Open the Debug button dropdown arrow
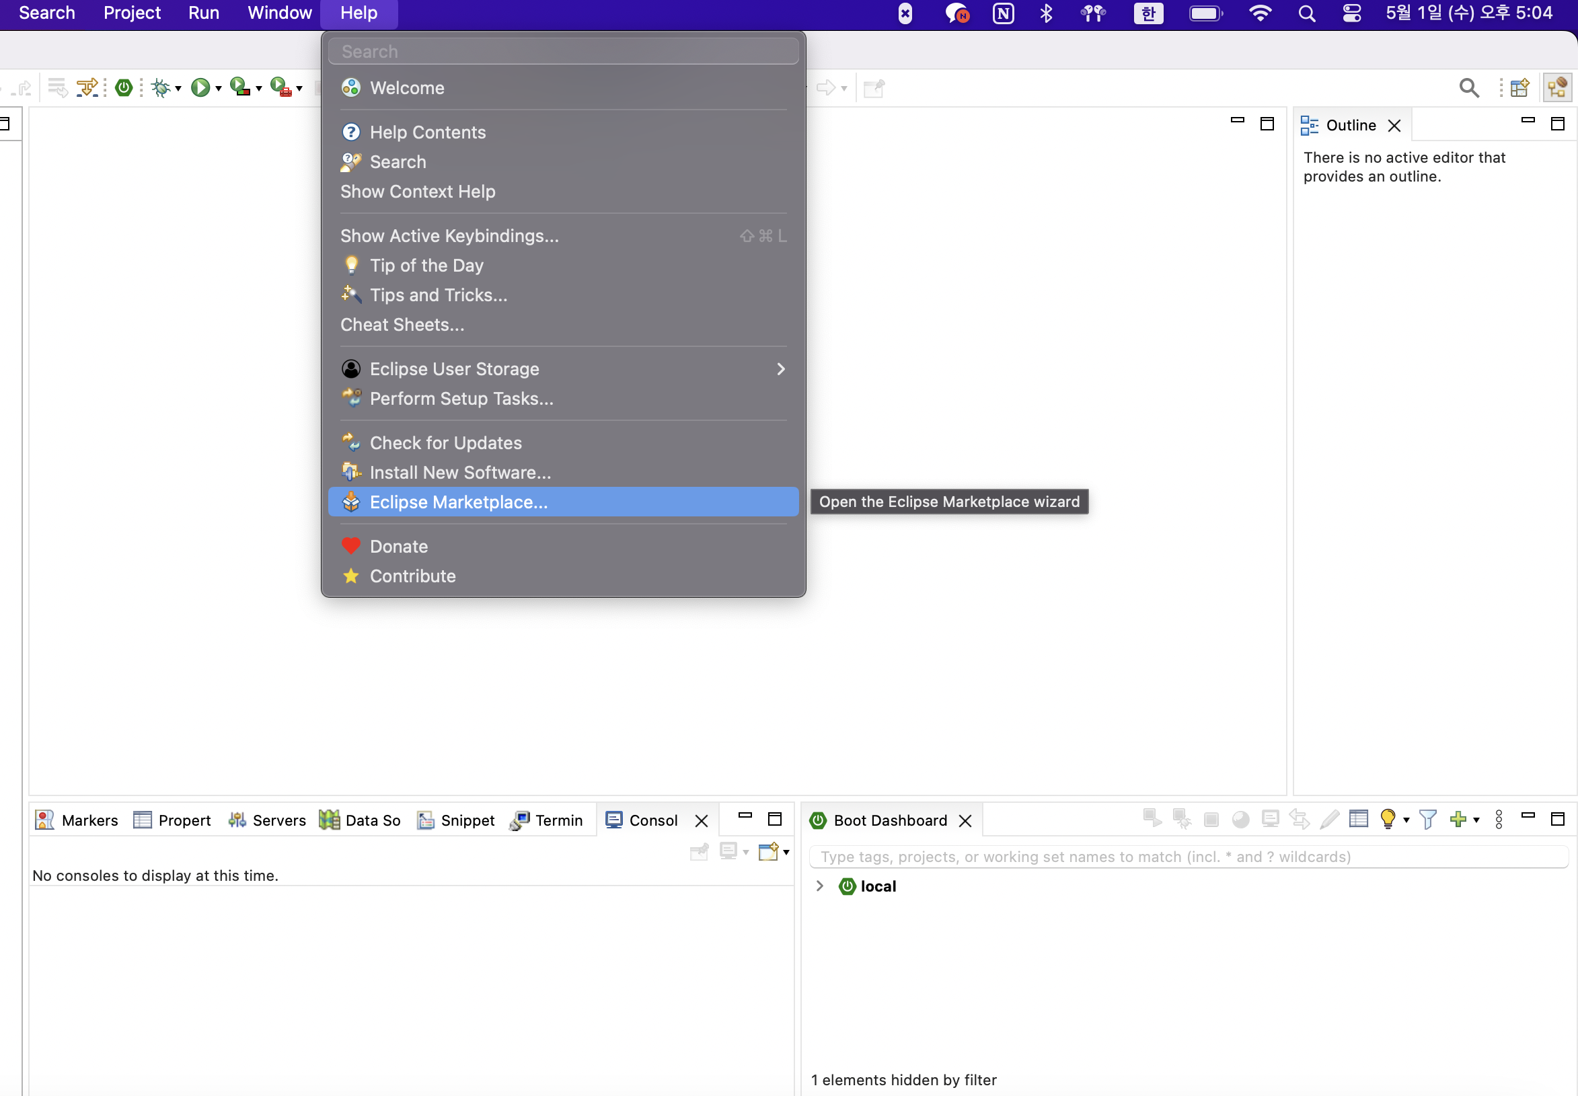Image resolution: width=1578 pixels, height=1096 pixels. tap(178, 89)
